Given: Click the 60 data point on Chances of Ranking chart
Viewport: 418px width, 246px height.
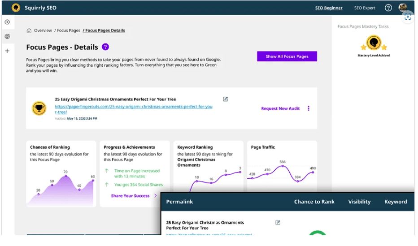Looking at the screenshot, I should point(93,181).
